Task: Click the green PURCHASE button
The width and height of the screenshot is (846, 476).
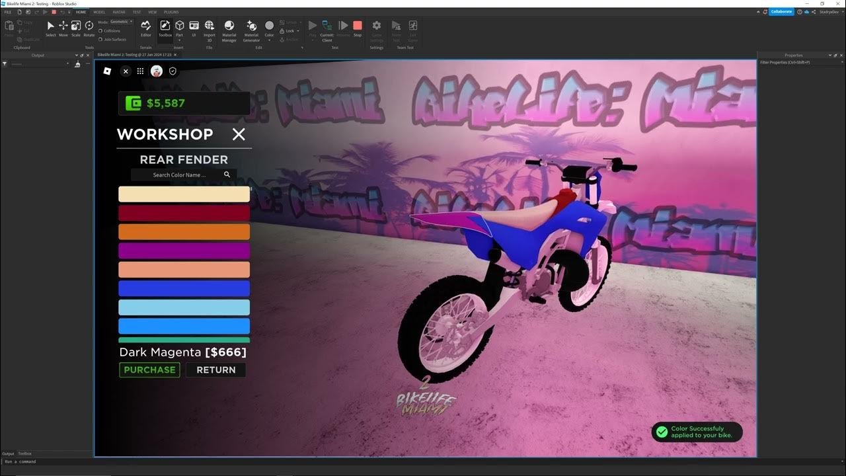Action: point(149,370)
